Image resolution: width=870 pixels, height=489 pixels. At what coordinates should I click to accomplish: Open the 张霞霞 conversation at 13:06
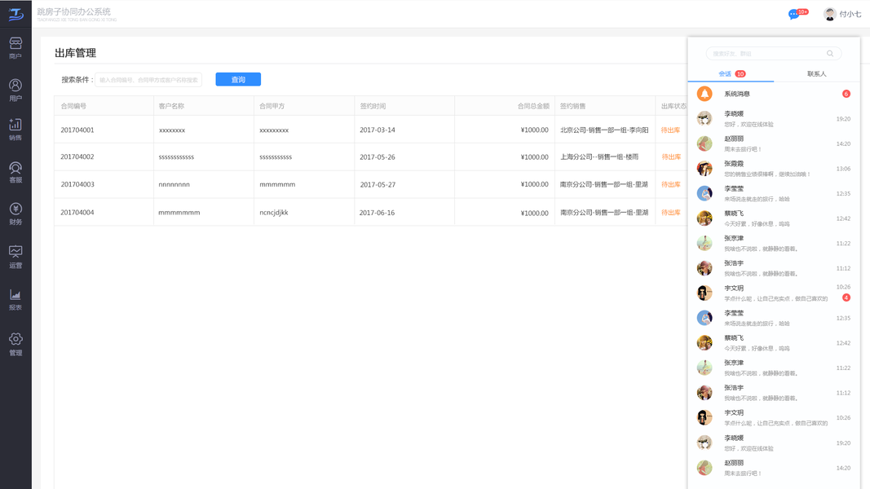pos(774,169)
